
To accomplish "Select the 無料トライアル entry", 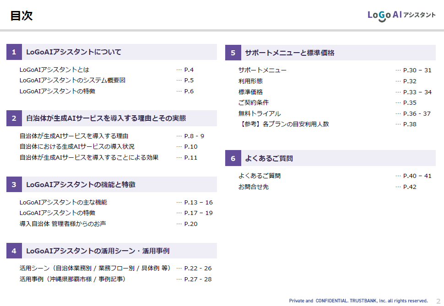I will tap(260, 113).
